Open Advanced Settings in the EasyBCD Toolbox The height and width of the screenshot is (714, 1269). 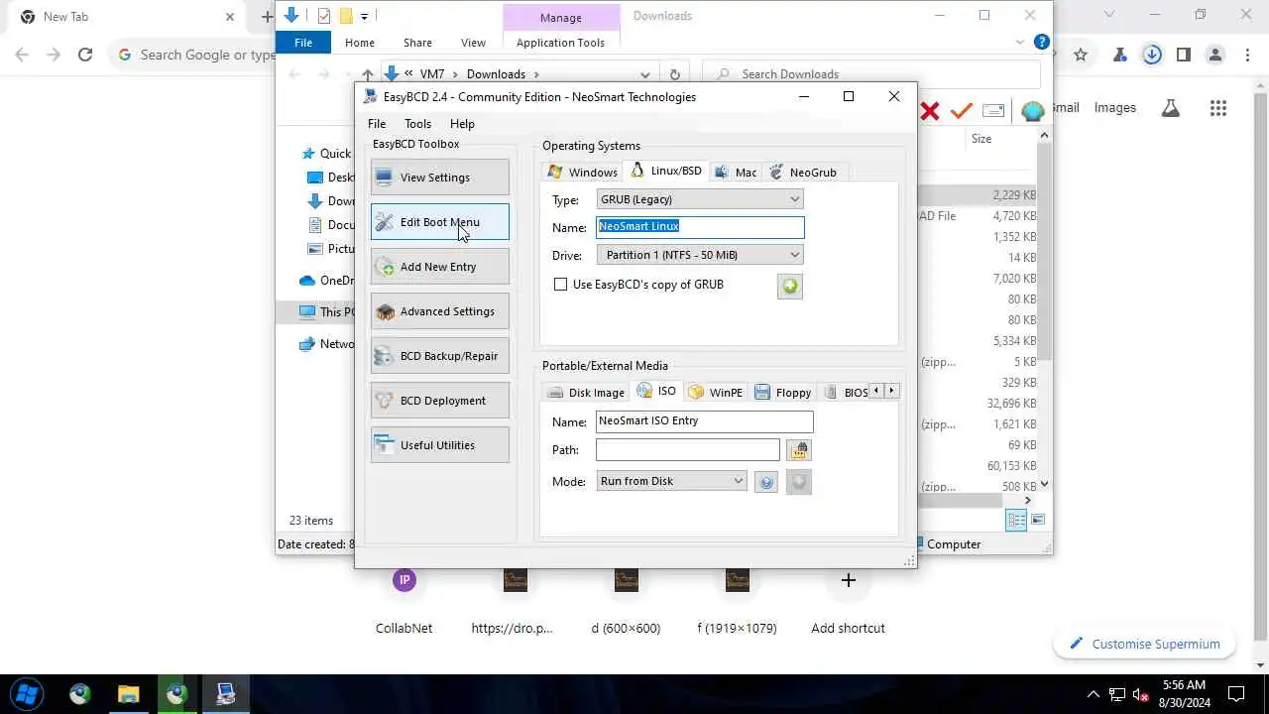pos(440,311)
